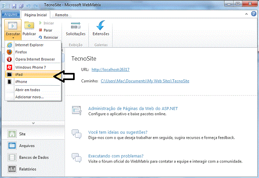Open the Arquivo menu
This screenshot has width=259, height=178.
[11, 14]
